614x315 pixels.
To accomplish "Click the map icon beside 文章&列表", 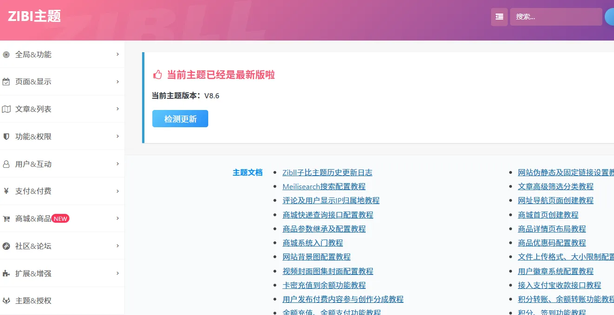I will (x=6, y=109).
